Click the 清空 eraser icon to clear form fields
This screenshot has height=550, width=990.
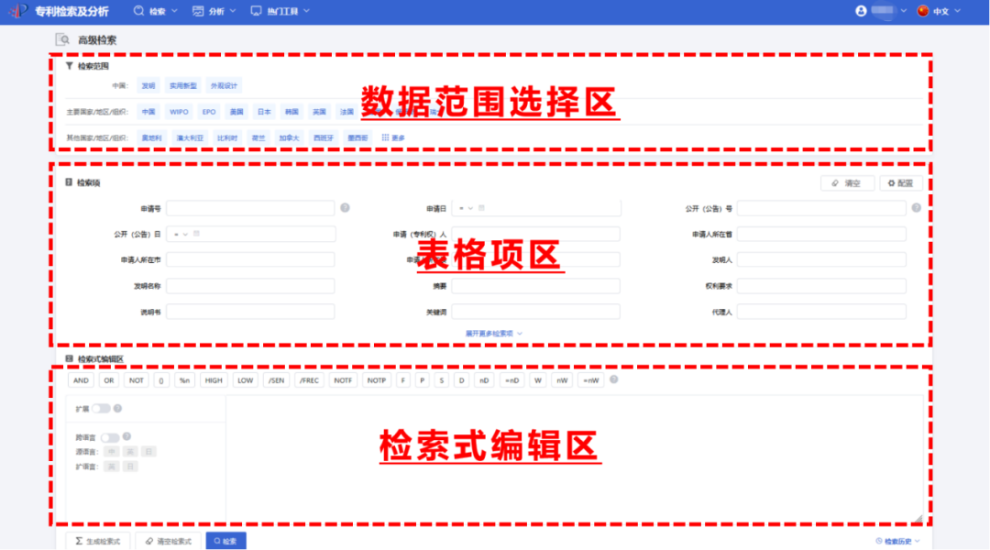[848, 182]
